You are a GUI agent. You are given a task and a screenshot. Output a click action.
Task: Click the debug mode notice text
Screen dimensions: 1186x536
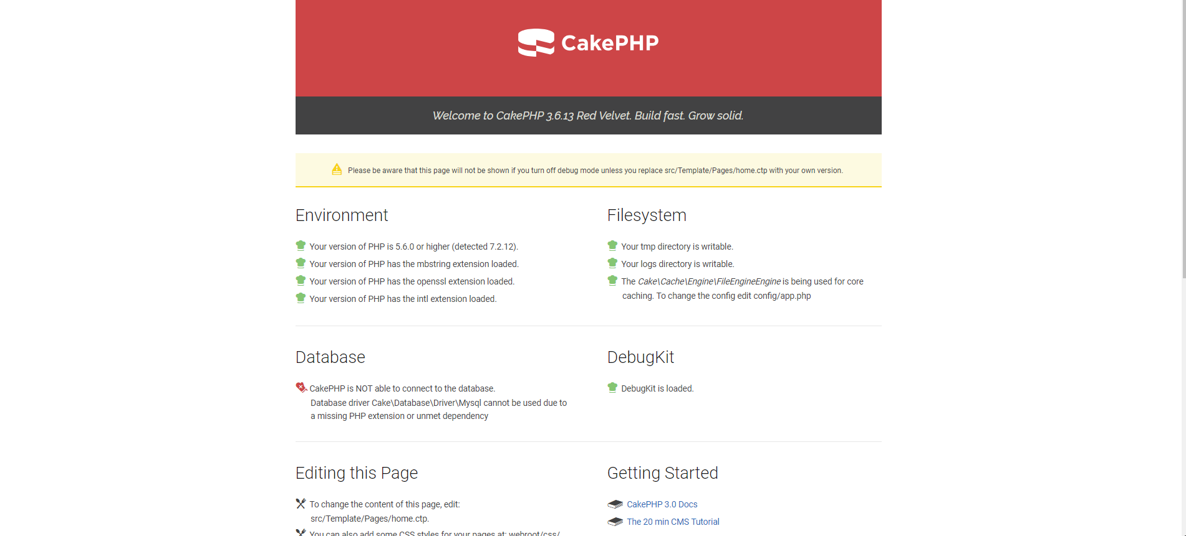click(595, 171)
